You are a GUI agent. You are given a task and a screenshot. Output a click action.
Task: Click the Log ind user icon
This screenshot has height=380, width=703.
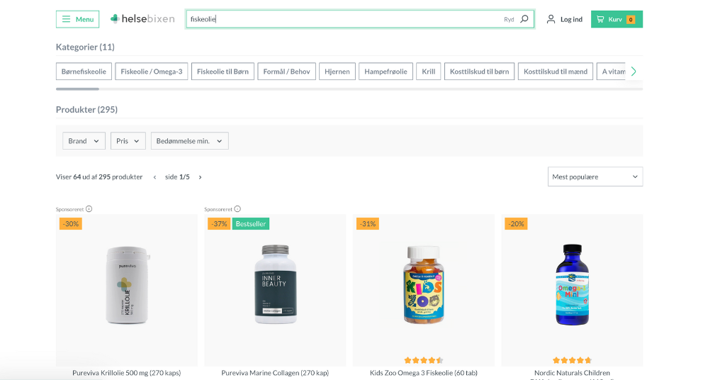[551, 19]
